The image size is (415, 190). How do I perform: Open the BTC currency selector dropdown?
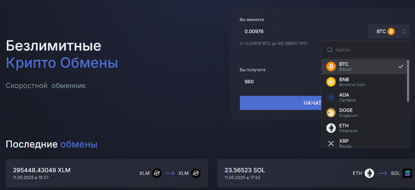pyautogui.click(x=389, y=32)
